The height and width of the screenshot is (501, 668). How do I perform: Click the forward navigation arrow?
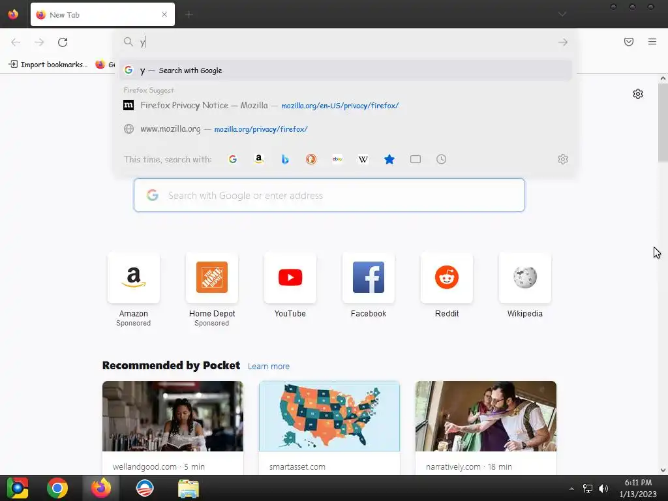tap(39, 42)
